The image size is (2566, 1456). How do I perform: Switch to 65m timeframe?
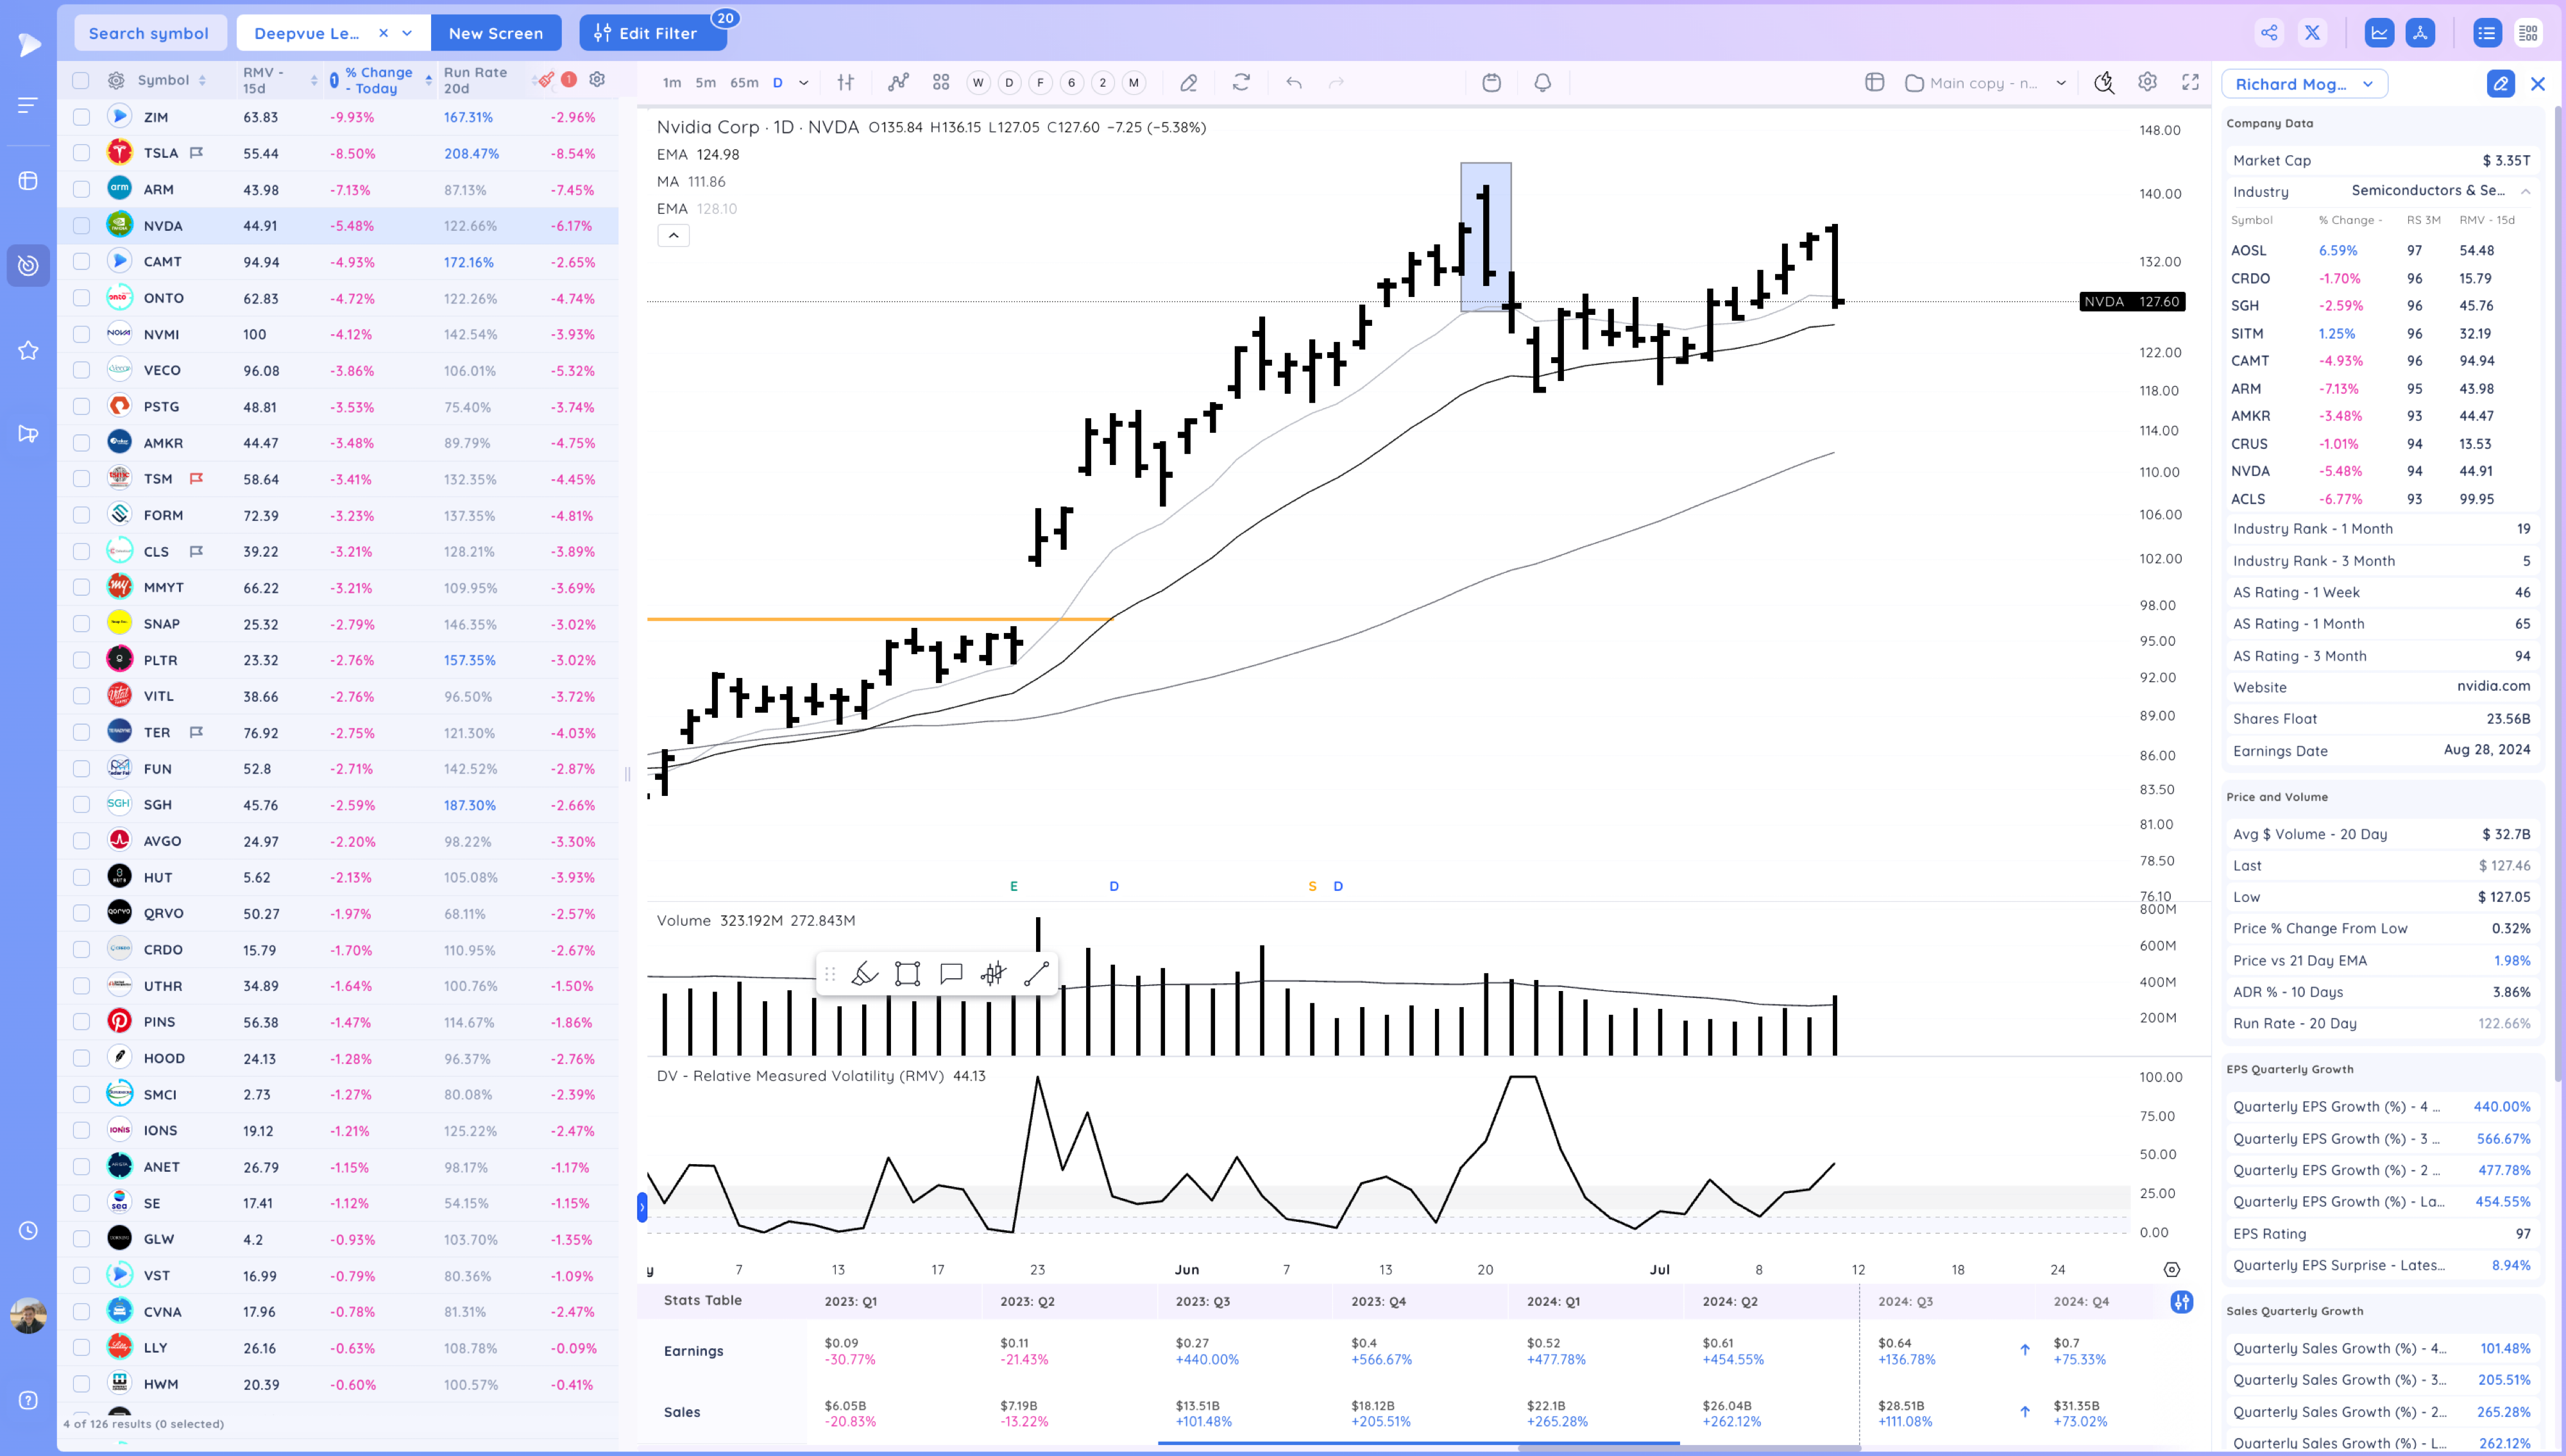(743, 83)
